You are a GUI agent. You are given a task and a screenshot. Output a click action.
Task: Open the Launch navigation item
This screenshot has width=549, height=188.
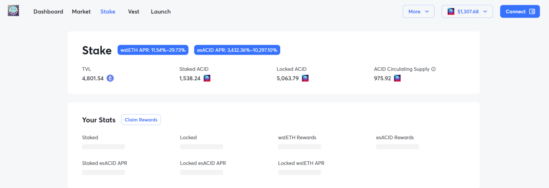(161, 12)
